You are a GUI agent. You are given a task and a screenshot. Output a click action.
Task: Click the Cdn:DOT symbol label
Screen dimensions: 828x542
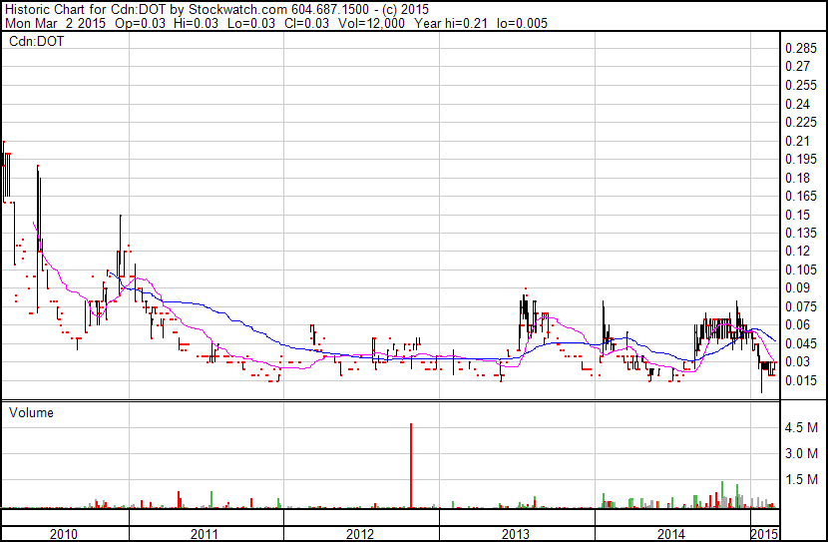coord(32,42)
